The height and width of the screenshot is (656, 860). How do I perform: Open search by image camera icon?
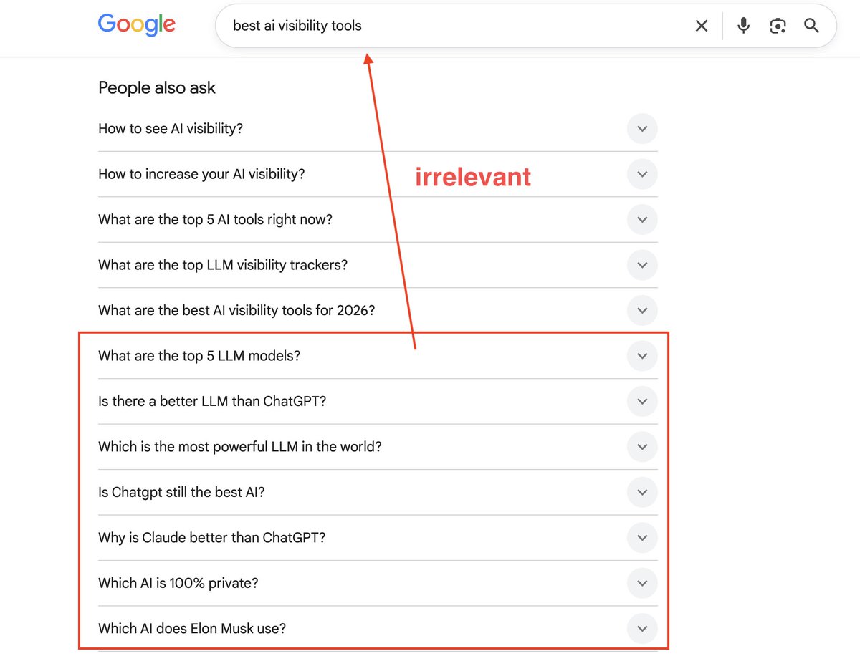tap(778, 26)
